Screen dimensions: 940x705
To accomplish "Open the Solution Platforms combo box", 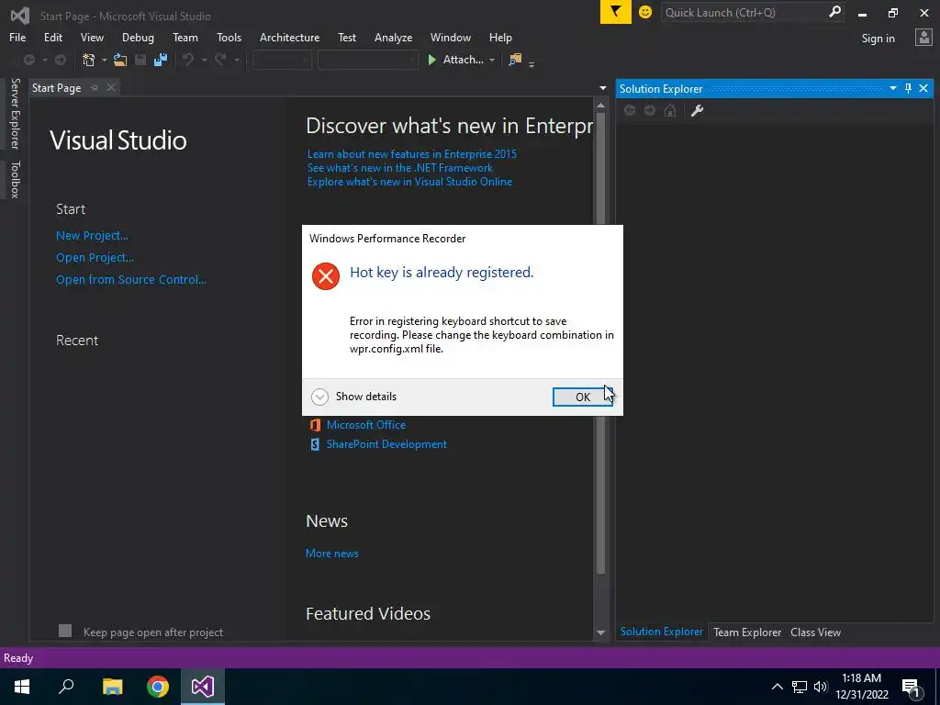I will 367,60.
